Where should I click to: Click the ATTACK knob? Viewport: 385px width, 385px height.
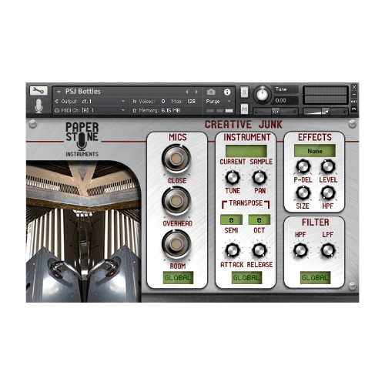coord(233,250)
